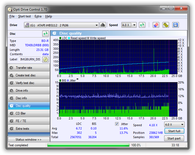The height and width of the screenshot is (155, 195).
Task: Click the green BIS legend swatch
Action: (x=60, y=80)
